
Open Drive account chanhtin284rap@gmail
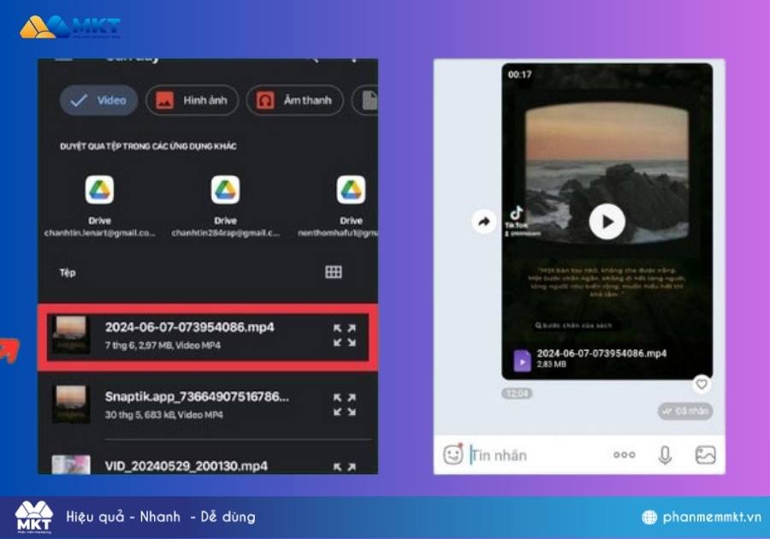pyautogui.click(x=225, y=206)
